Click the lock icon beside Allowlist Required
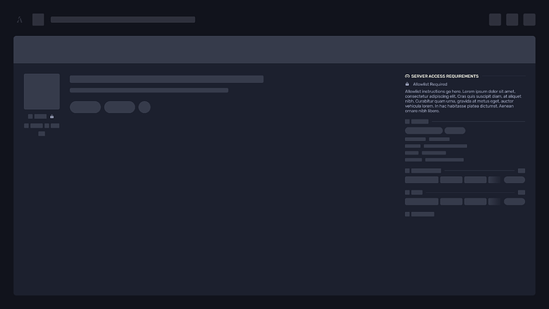The height and width of the screenshot is (309, 549). [x=407, y=84]
